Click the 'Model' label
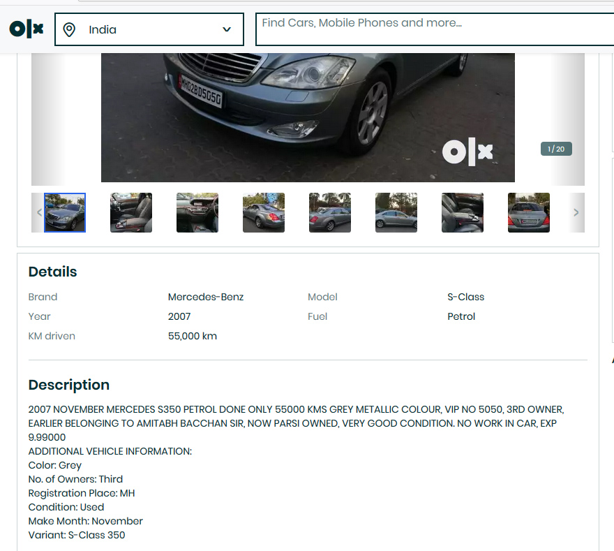614x551 pixels. point(322,297)
